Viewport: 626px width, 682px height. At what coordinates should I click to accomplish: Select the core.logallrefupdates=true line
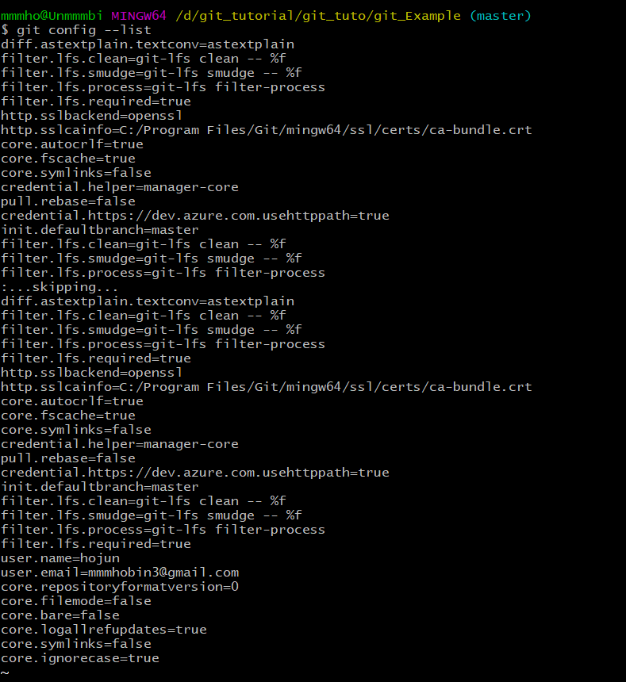coord(103,630)
